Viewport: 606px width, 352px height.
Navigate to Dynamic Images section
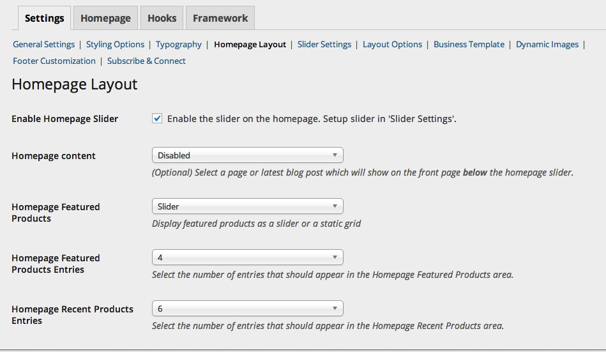[x=547, y=44]
